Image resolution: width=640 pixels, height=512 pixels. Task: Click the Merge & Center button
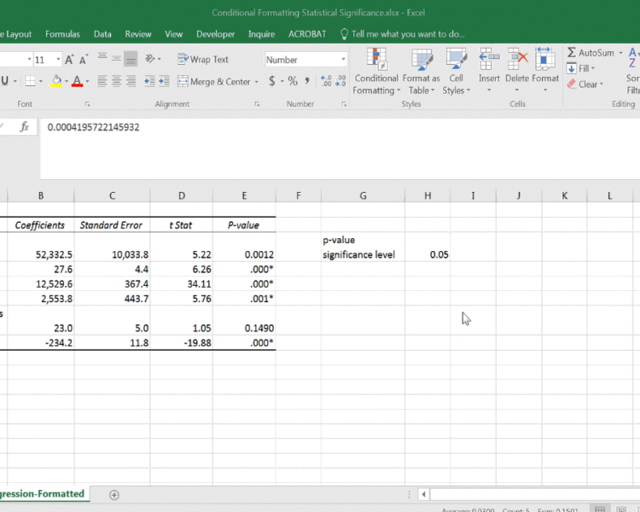(x=213, y=82)
